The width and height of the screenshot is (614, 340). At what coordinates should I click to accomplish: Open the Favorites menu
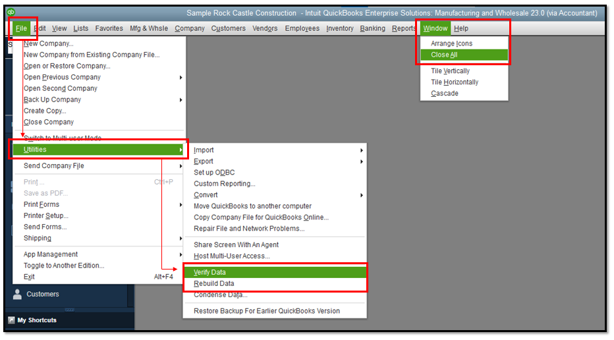point(109,28)
